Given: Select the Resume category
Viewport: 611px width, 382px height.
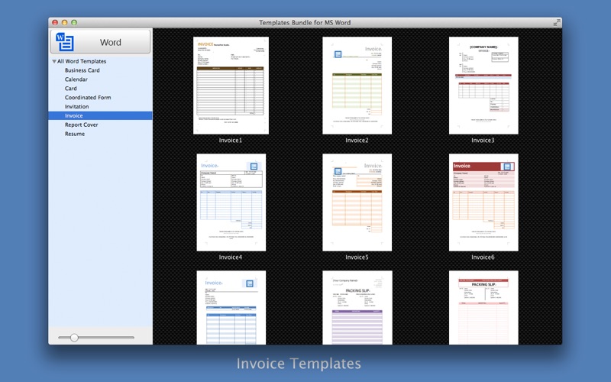Looking at the screenshot, I should pyautogui.click(x=75, y=134).
